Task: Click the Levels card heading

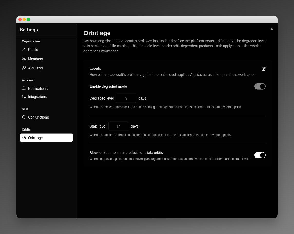Action: coord(95,69)
